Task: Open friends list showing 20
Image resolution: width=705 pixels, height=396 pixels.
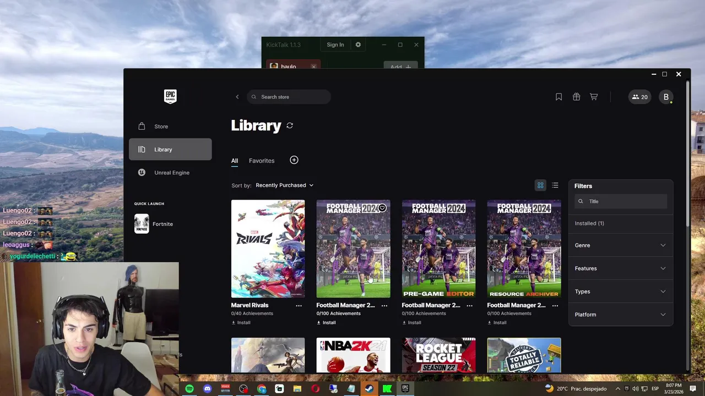Action: point(639,97)
